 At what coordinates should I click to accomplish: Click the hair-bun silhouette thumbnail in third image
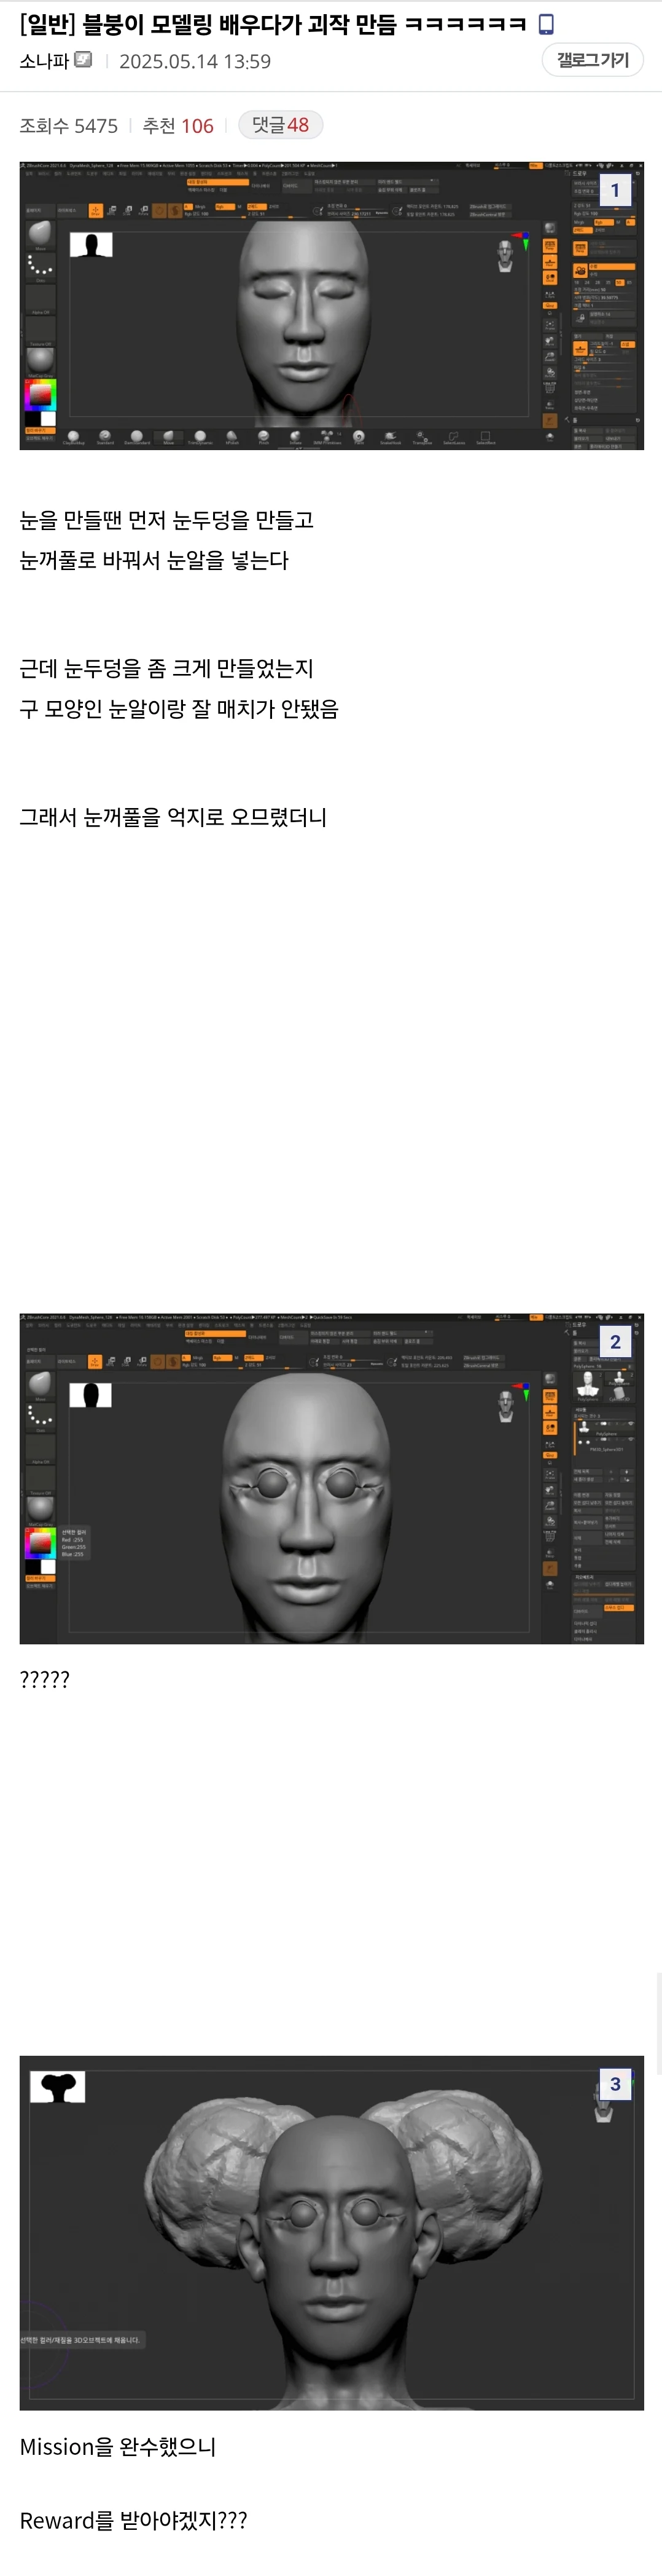coord(58,2086)
